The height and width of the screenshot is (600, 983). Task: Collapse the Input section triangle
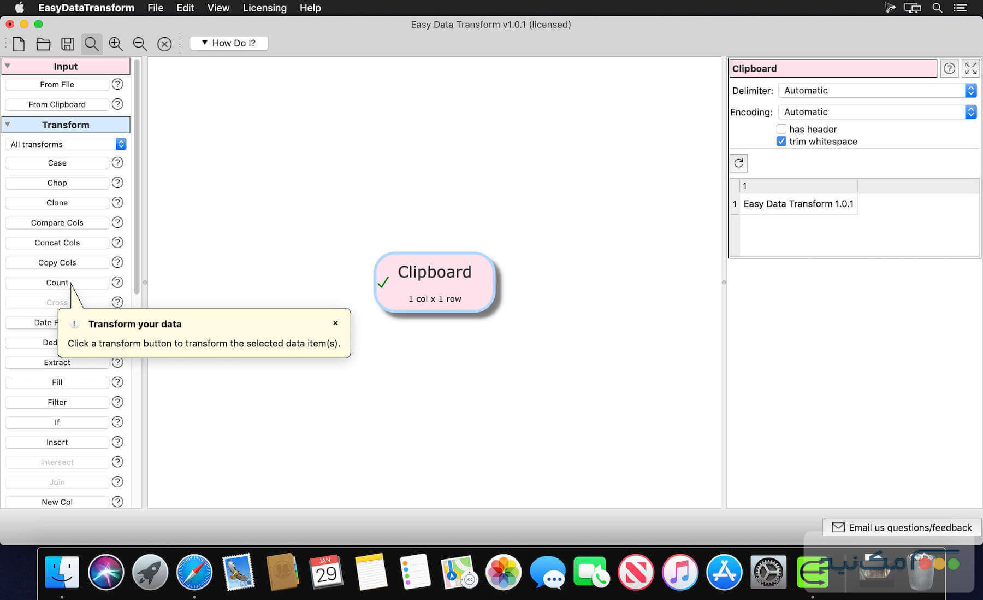pos(8,66)
